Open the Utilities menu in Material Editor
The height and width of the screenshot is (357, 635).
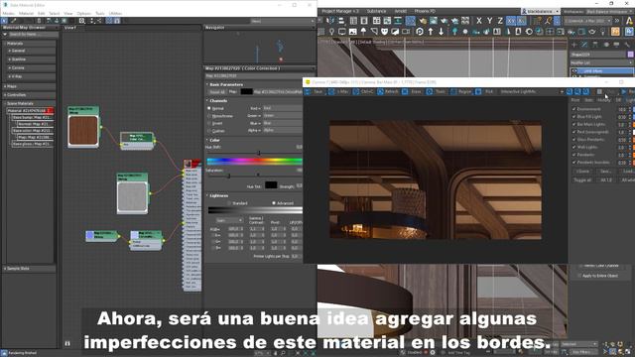tap(115, 13)
